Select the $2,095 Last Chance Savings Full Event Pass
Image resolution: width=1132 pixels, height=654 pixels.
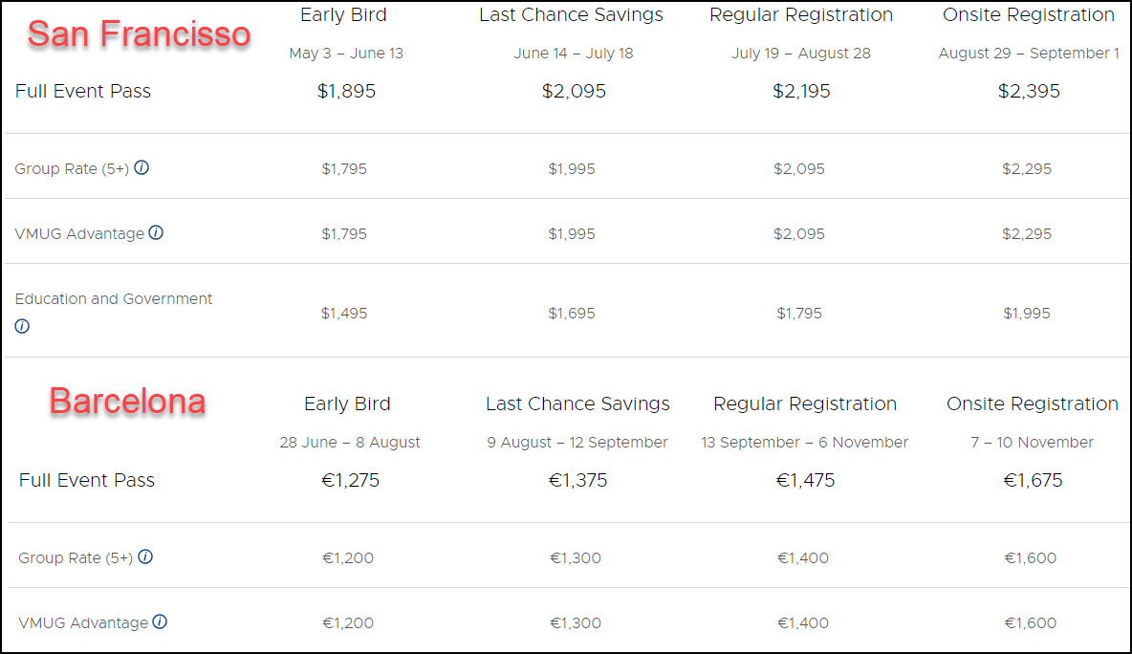click(x=574, y=91)
